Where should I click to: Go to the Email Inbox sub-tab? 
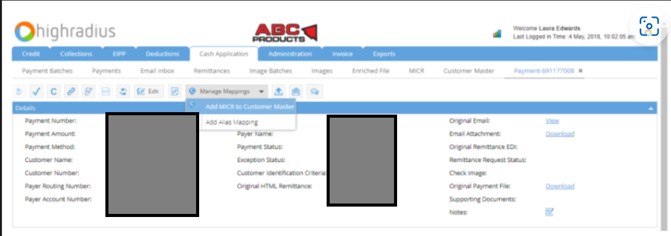click(157, 70)
